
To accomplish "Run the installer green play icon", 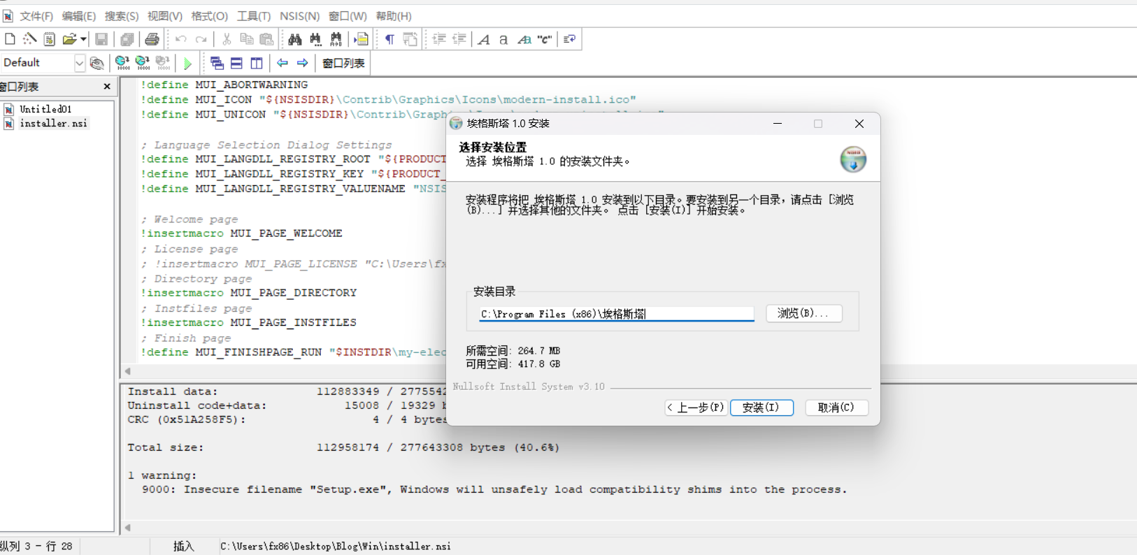I will (187, 64).
